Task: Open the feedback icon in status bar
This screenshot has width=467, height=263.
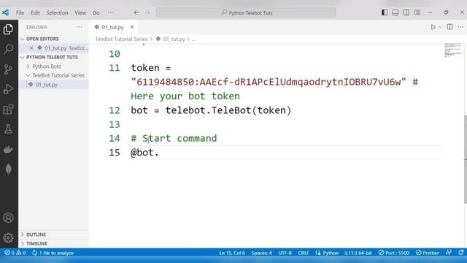Action: point(449,253)
